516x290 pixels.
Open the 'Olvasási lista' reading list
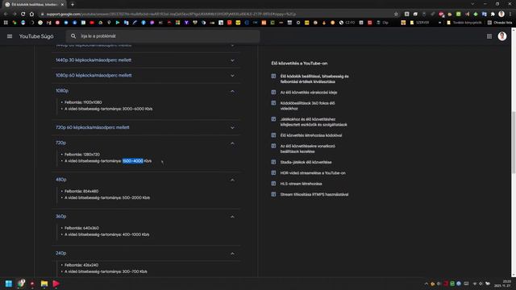[500, 23]
